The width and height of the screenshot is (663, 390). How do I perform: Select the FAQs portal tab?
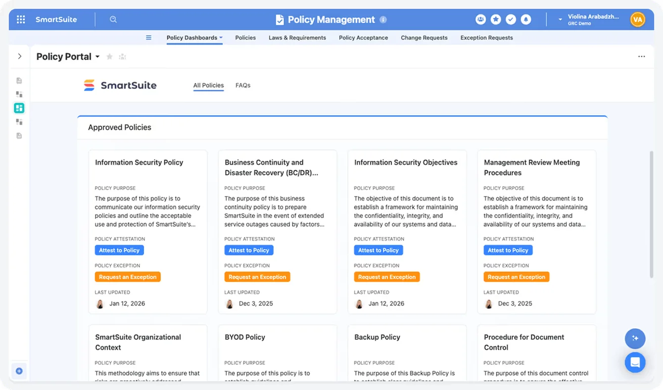coord(243,85)
